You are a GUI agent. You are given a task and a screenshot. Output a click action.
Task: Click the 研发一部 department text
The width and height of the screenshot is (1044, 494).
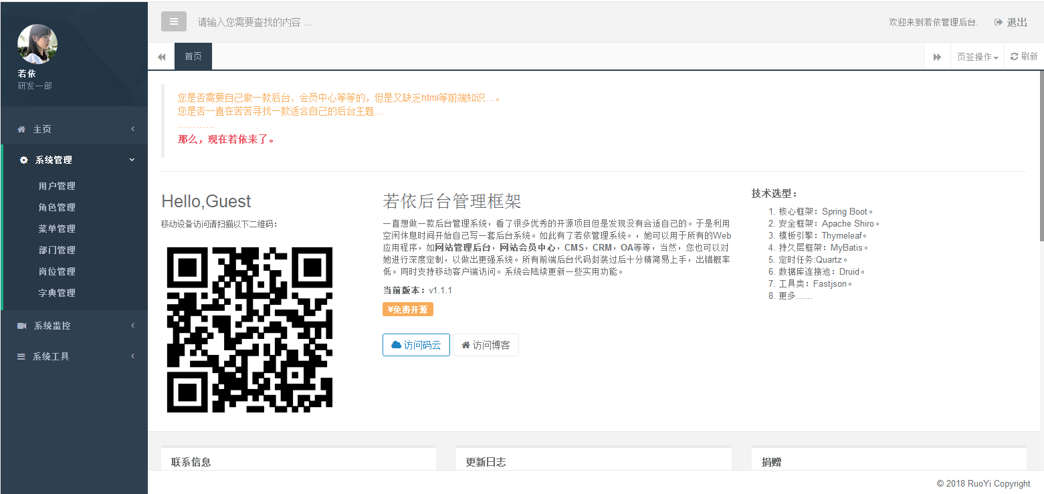[35, 86]
